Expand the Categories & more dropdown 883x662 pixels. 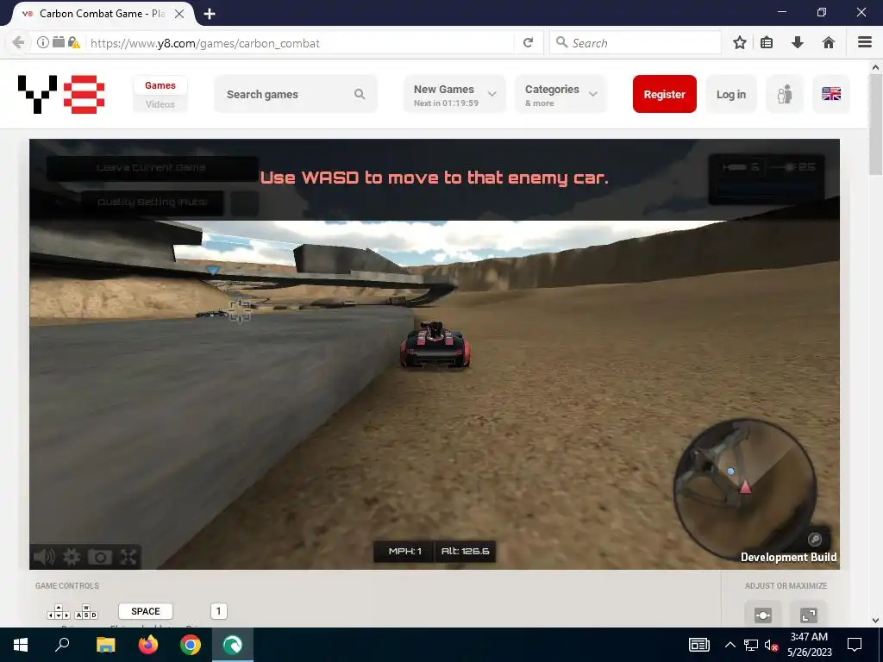(x=560, y=94)
